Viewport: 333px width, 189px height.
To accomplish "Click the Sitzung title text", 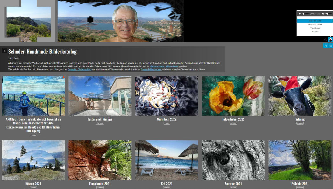I will (300, 119).
